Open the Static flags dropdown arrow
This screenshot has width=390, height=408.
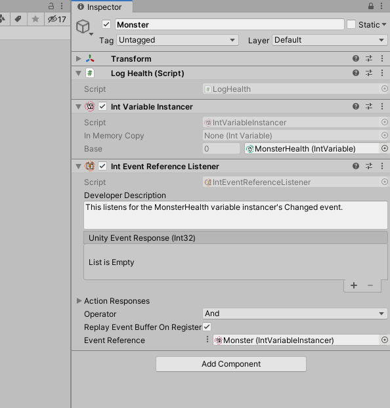[384, 24]
